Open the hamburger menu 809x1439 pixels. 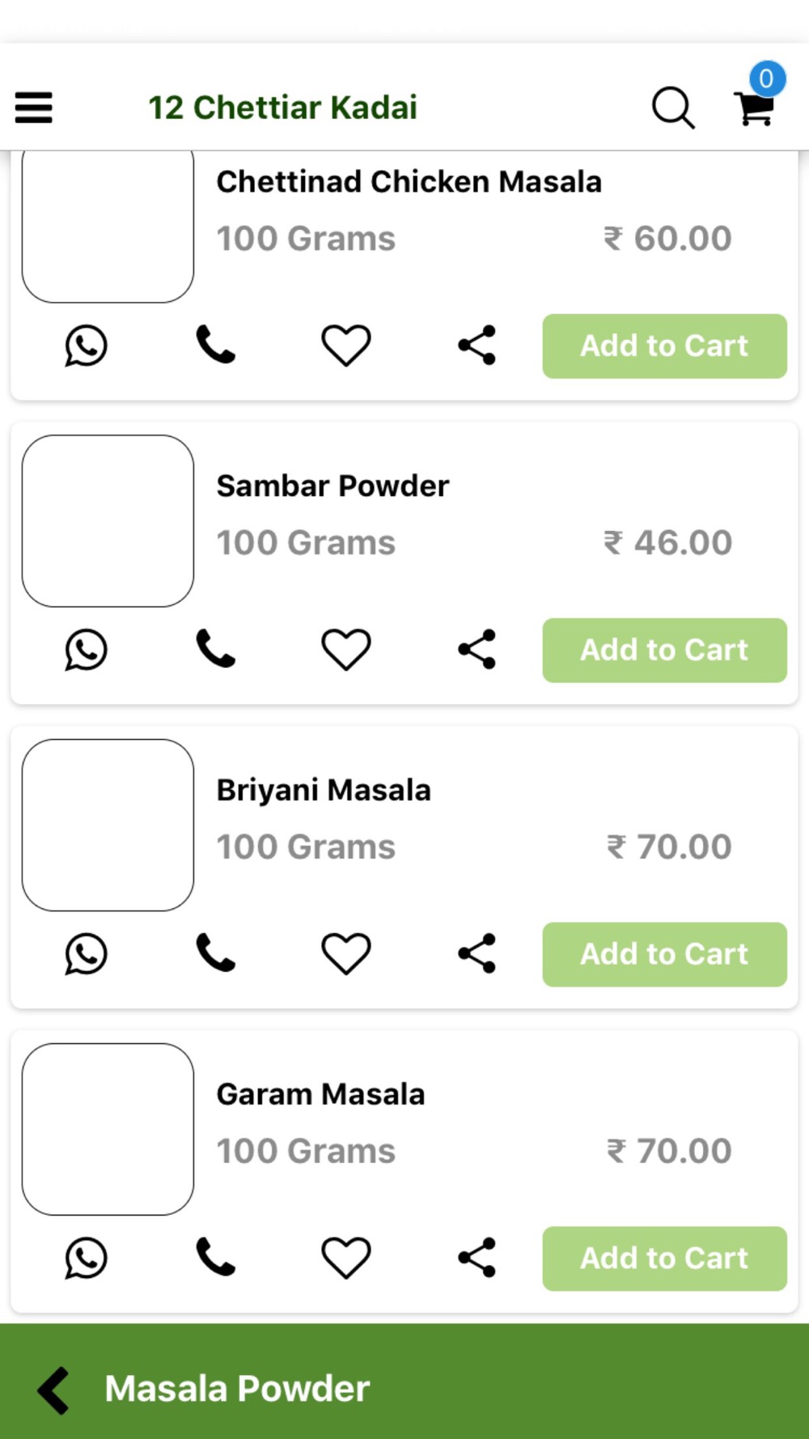33,108
